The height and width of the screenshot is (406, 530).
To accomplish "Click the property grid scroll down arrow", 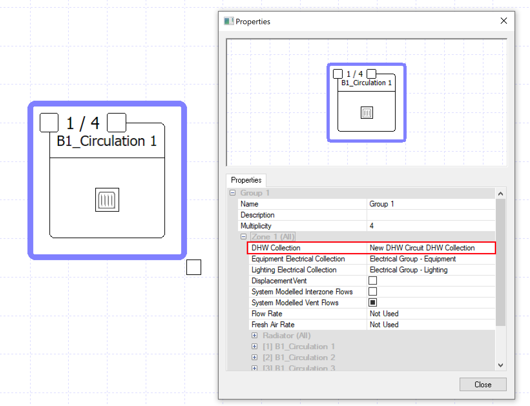I will (501, 365).
